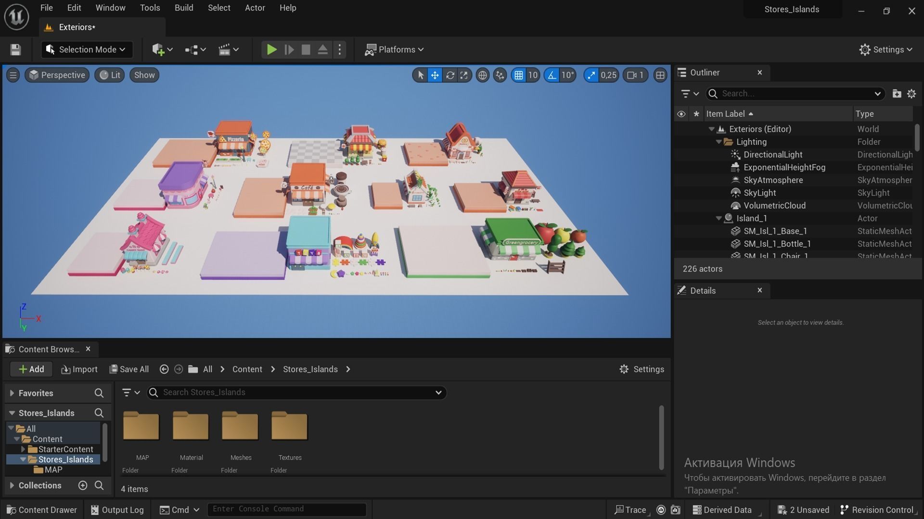Click the Add button in Content Browser
This screenshot has width=924, height=519.
tap(31, 369)
